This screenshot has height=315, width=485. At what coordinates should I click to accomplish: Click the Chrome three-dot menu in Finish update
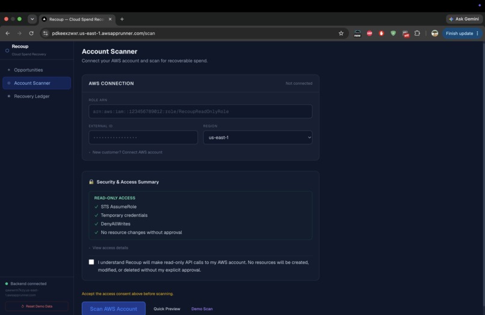tap(478, 34)
